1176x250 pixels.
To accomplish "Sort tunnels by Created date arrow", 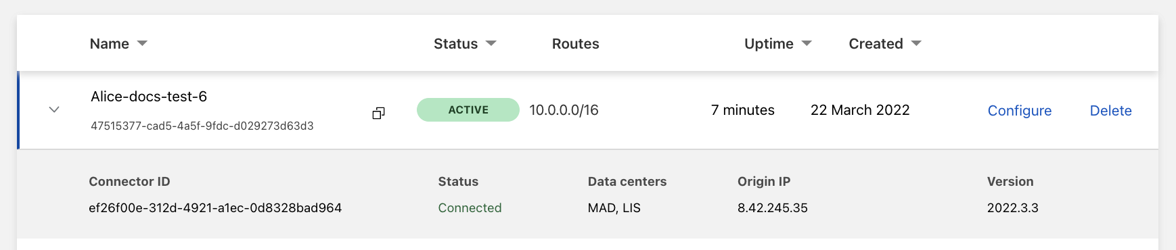I will coord(916,43).
